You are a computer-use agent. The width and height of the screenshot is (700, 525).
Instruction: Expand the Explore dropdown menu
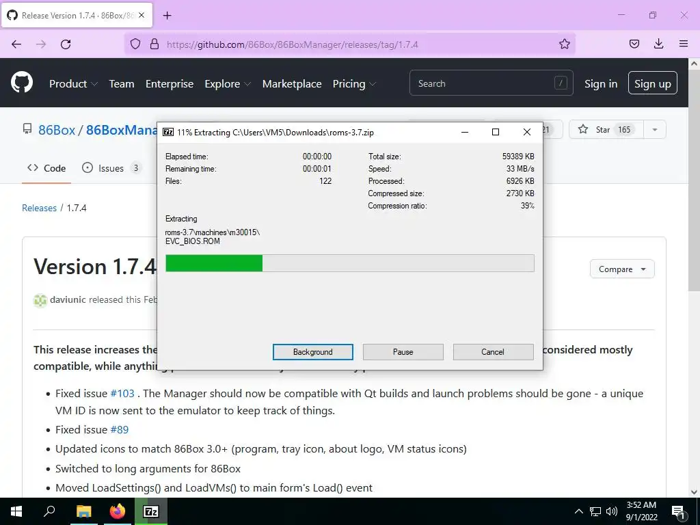(228, 83)
